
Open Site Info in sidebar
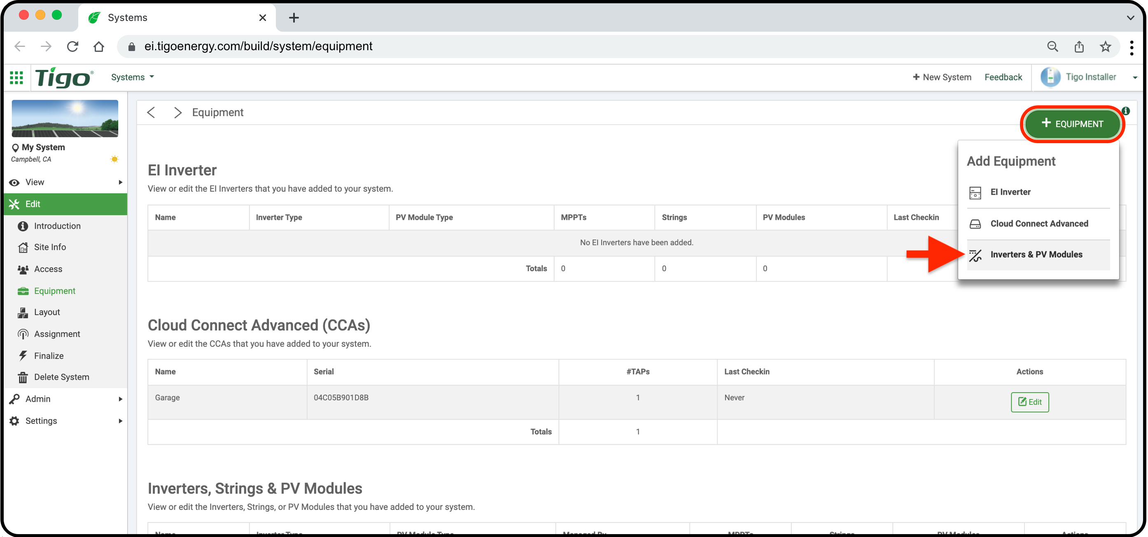pyautogui.click(x=50, y=247)
